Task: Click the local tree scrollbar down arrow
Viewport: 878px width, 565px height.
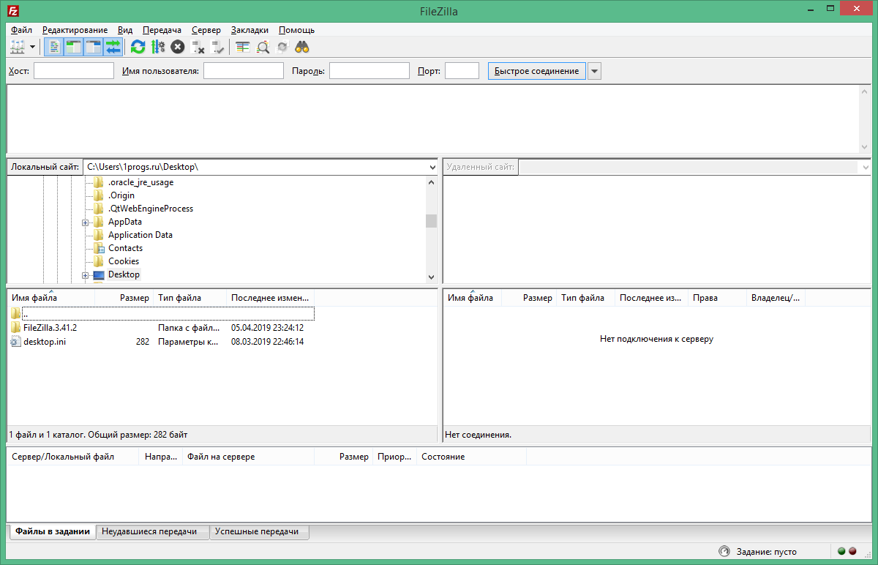Action: [431, 277]
